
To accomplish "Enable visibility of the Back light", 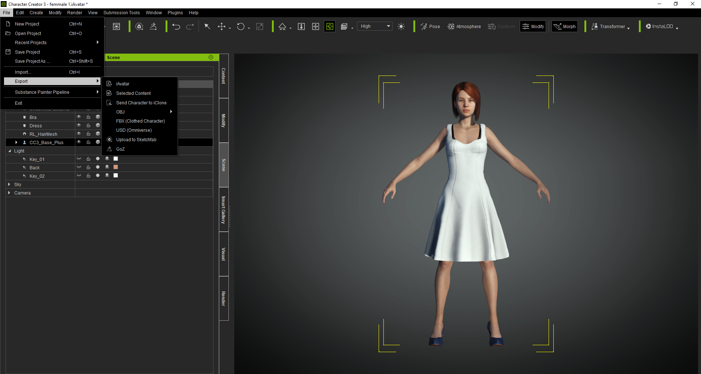I will coord(79,167).
